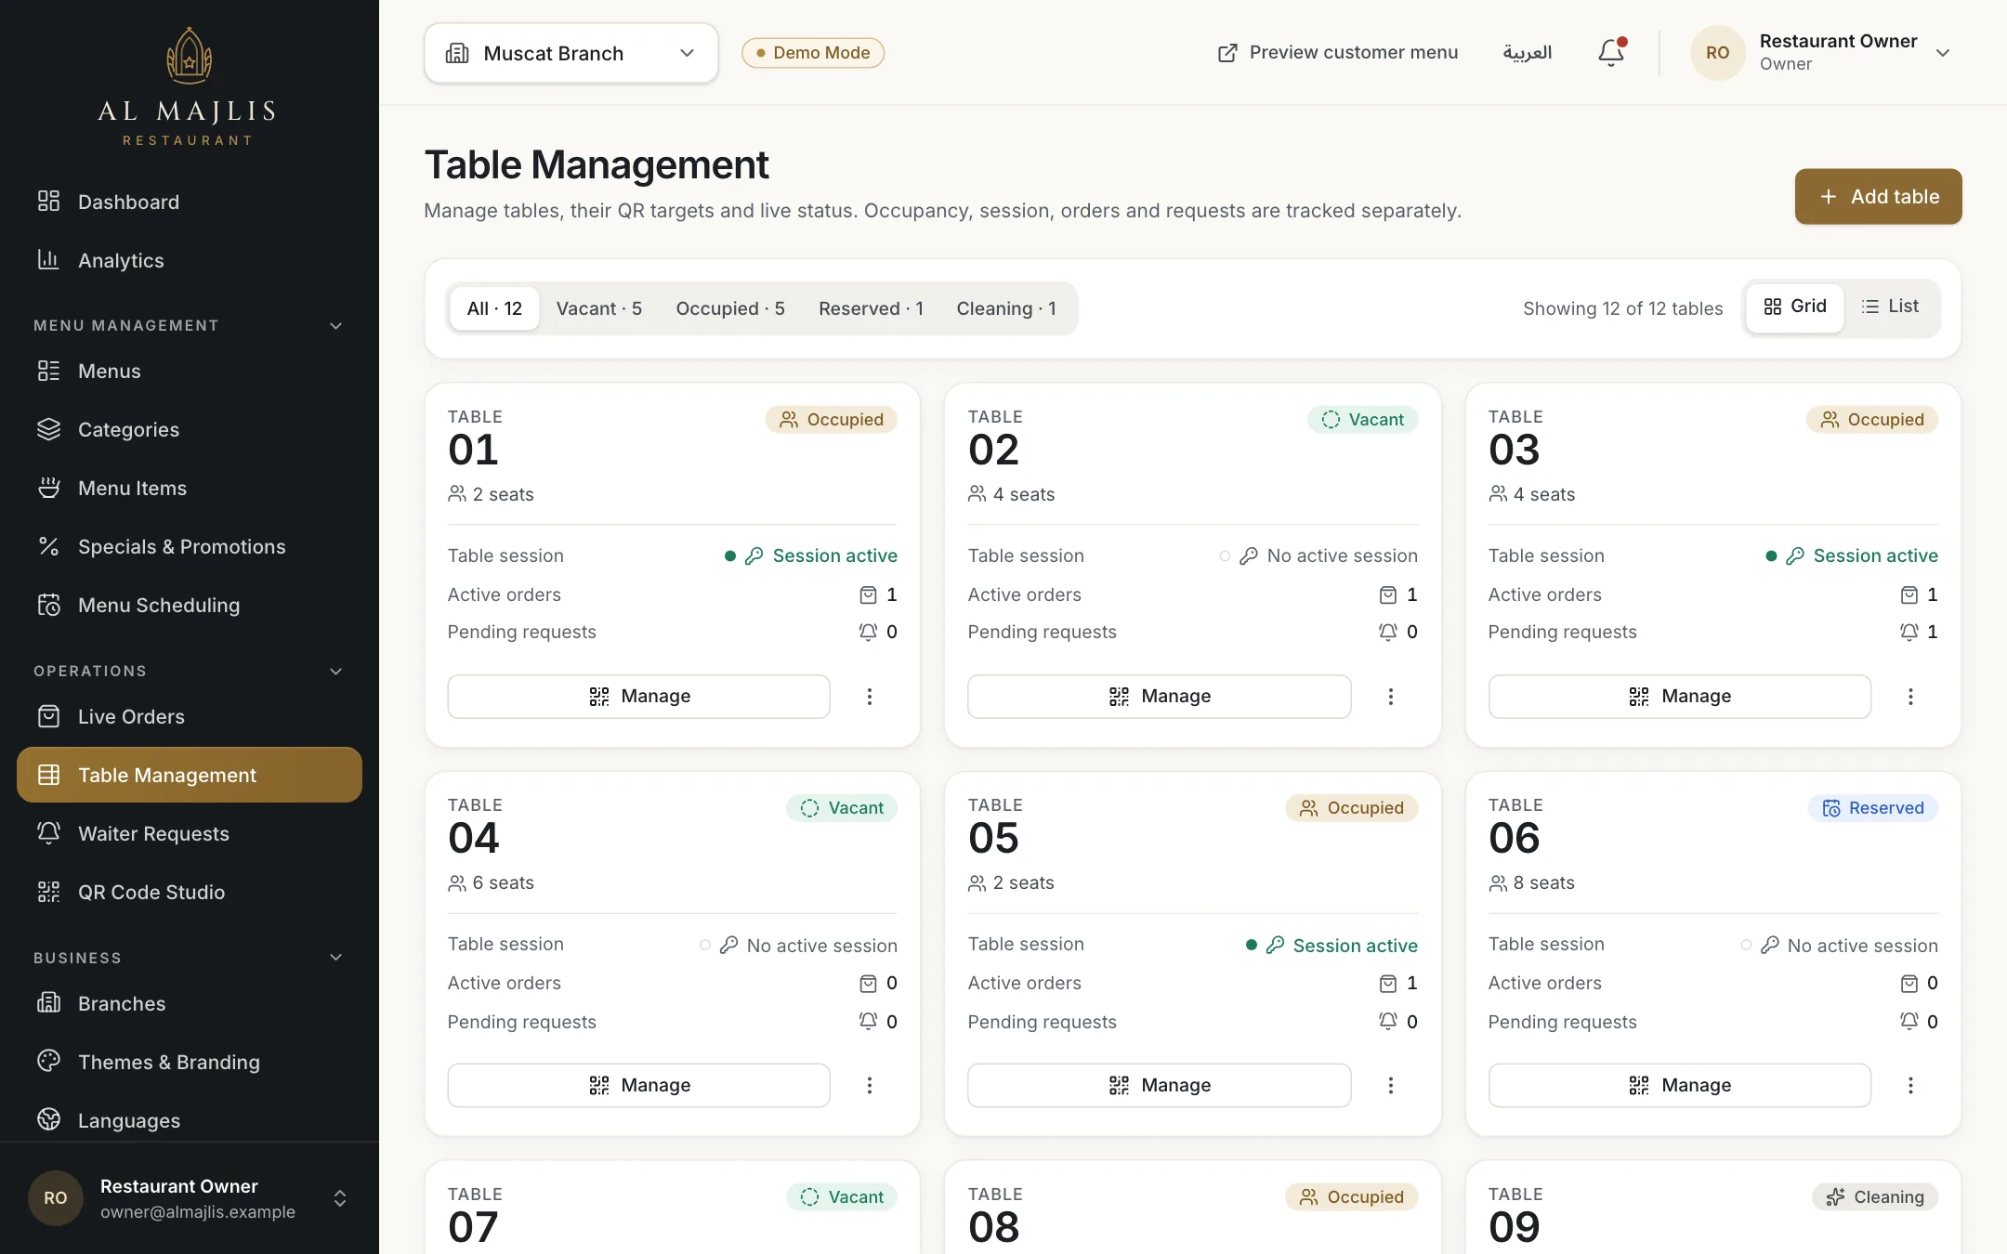Screen dimensions: 2007x1254
Task: Open Waiter Requests in the sidebar
Action: pyautogui.click(x=189, y=833)
